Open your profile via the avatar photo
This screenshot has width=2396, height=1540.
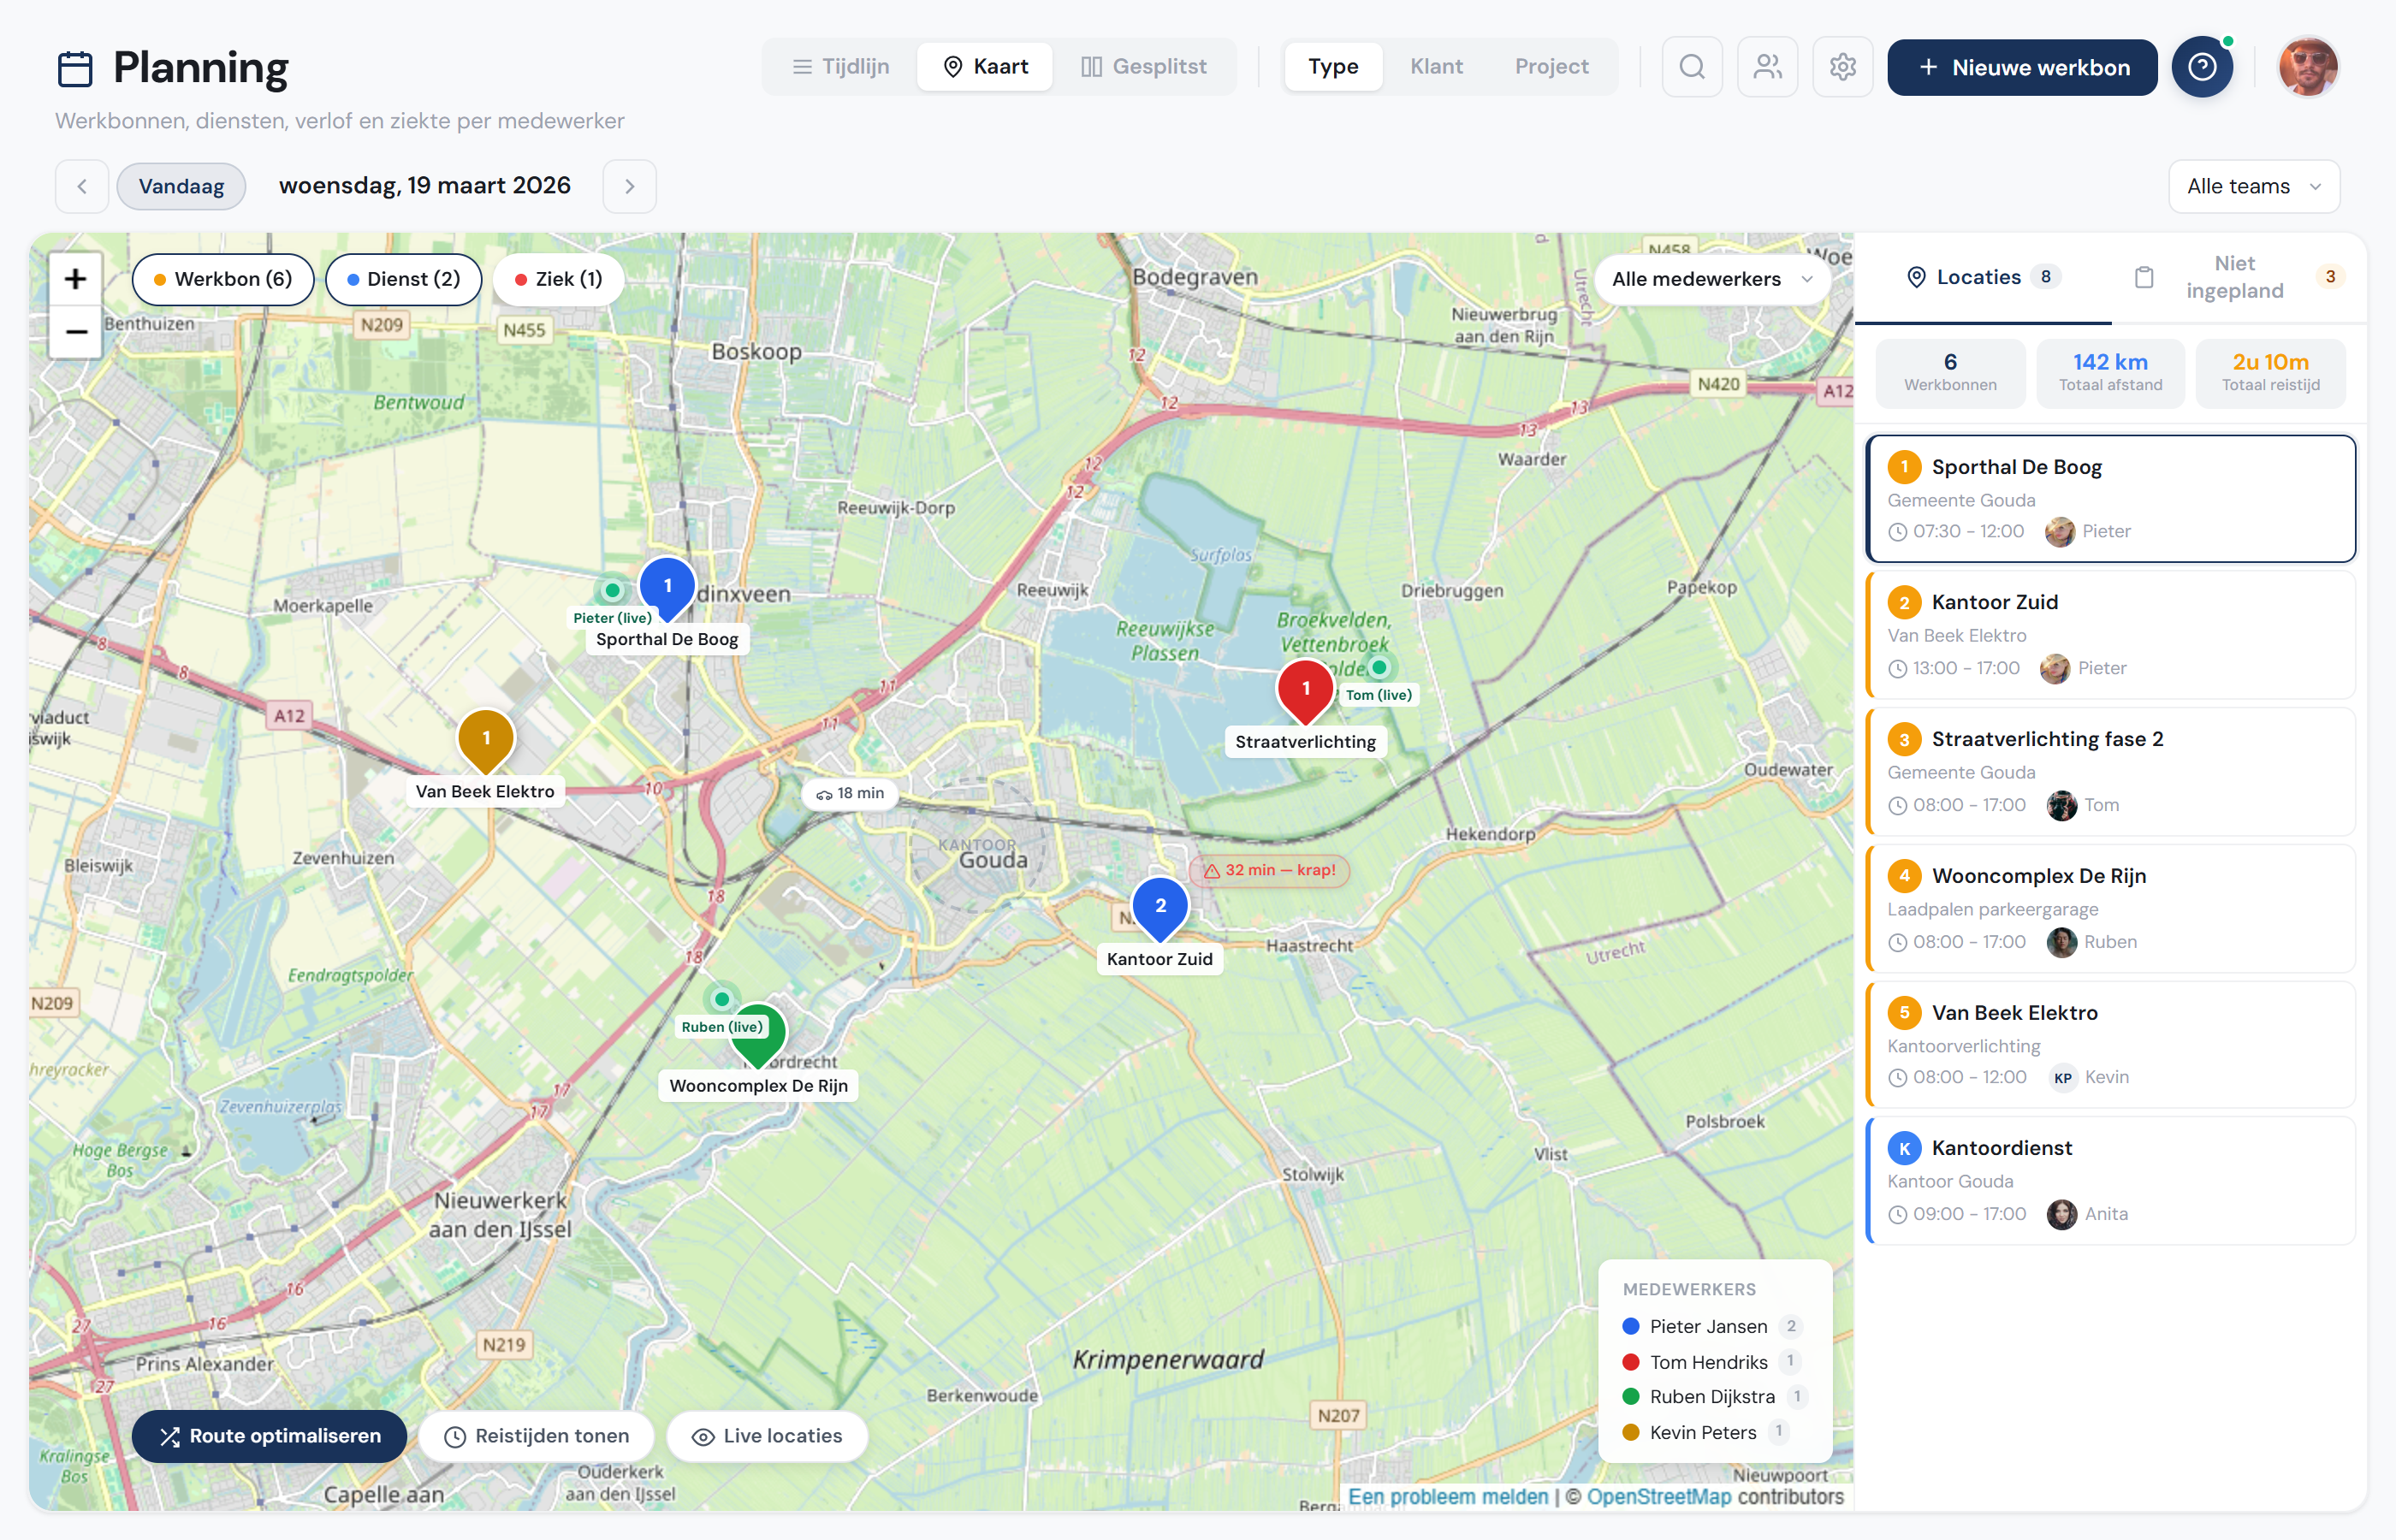tap(2308, 66)
